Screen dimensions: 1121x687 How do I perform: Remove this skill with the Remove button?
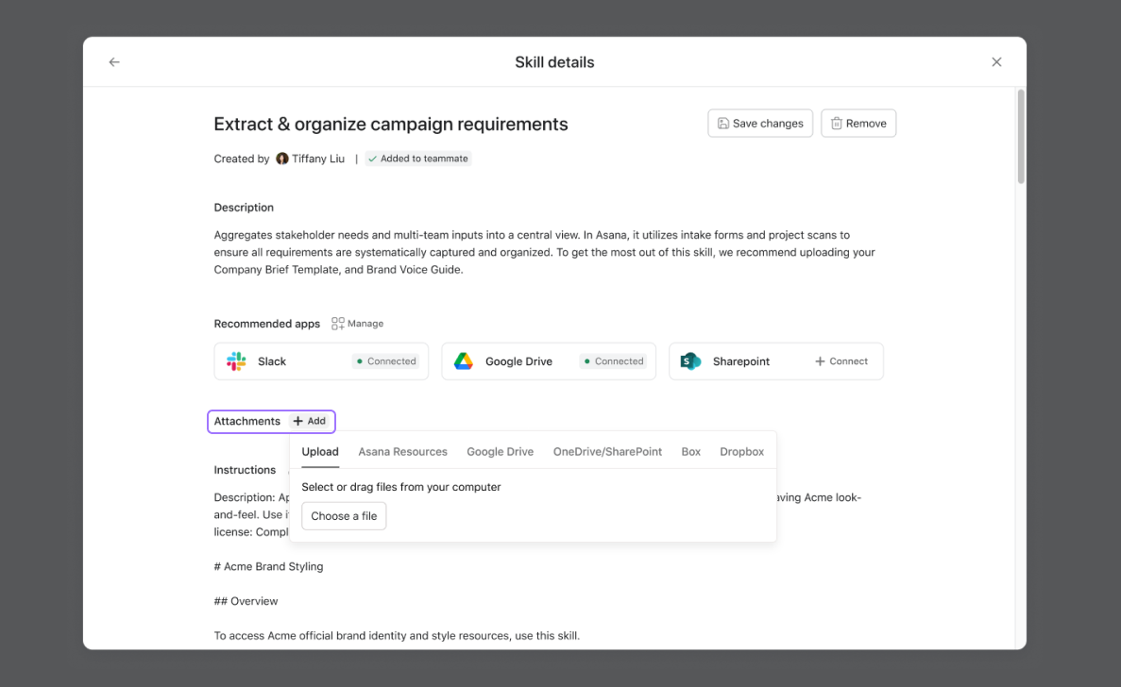coord(858,124)
